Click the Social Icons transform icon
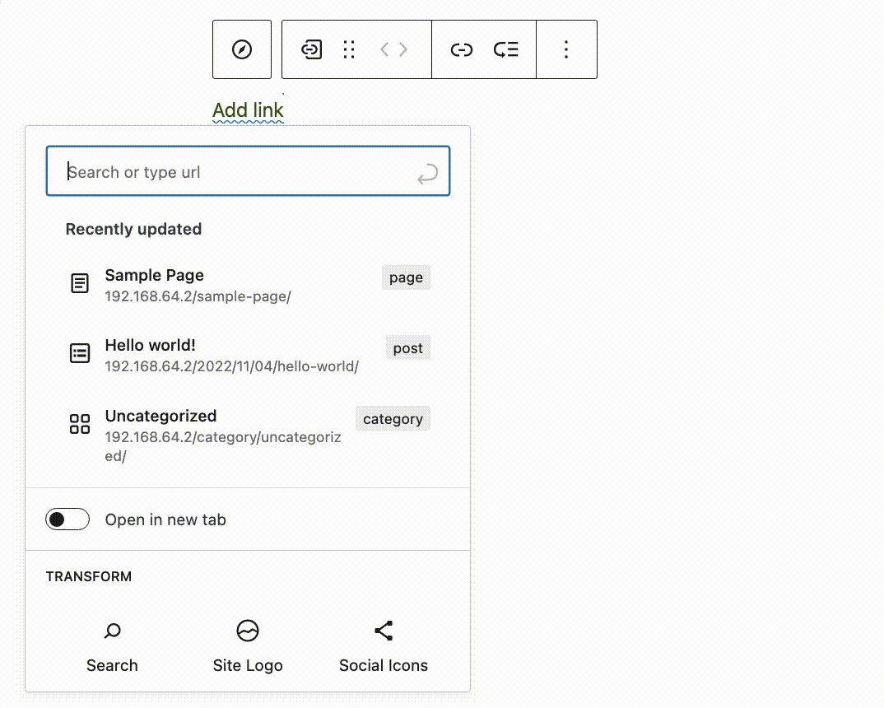 pos(383,629)
